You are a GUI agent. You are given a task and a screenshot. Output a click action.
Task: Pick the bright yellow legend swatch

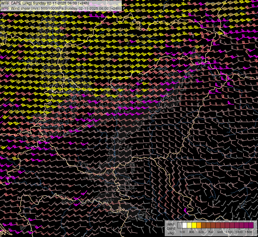[x=194, y=225]
